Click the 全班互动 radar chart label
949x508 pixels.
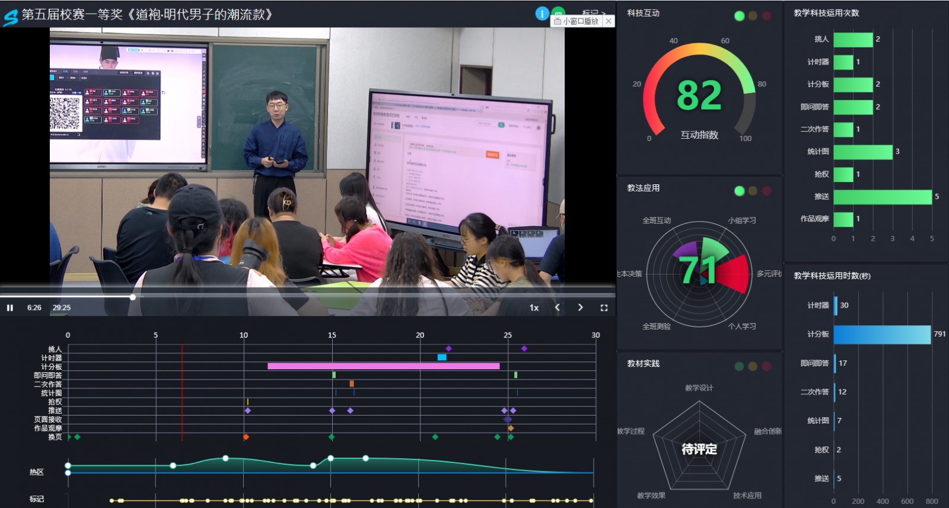(x=656, y=221)
